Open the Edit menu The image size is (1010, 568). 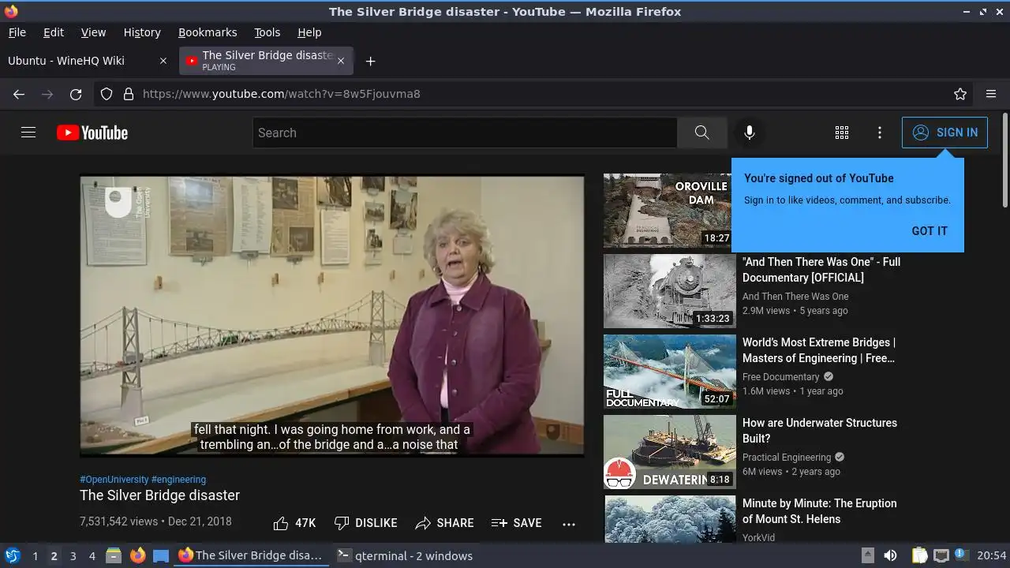click(54, 32)
